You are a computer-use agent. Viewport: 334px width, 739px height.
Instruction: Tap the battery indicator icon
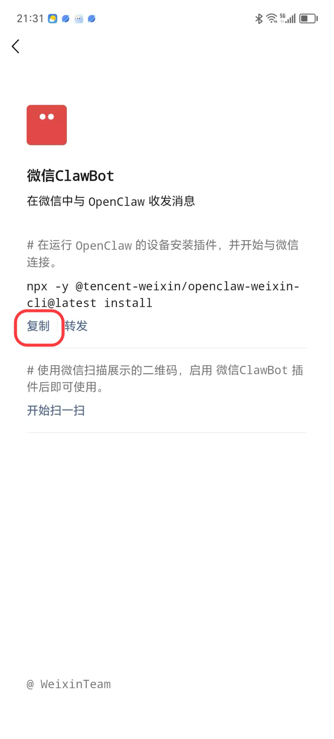point(308,19)
